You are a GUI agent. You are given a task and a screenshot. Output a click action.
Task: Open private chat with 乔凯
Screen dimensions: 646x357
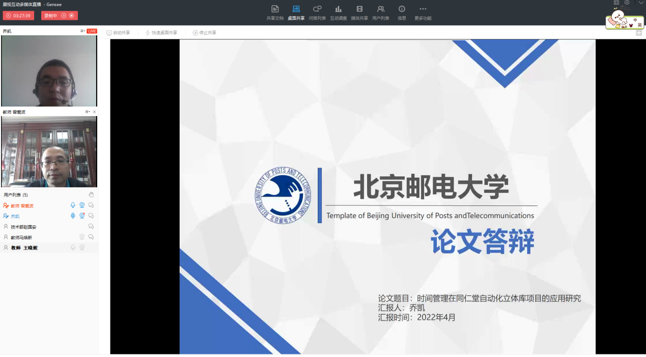click(x=91, y=216)
